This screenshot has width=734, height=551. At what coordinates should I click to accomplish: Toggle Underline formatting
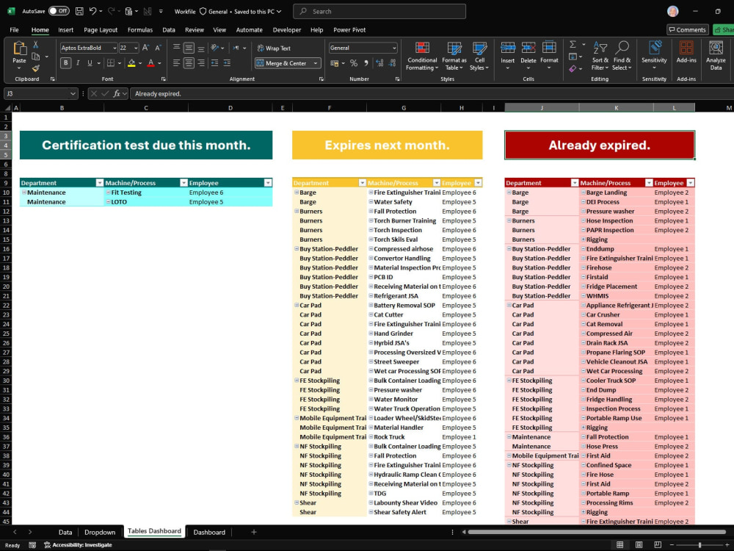click(x=90, y=63)
